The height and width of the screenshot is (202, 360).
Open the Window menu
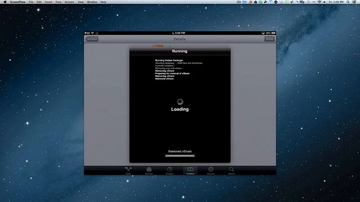tap(92, 2)
